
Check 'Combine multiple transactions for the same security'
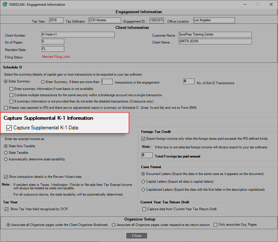tap(11, 95)
